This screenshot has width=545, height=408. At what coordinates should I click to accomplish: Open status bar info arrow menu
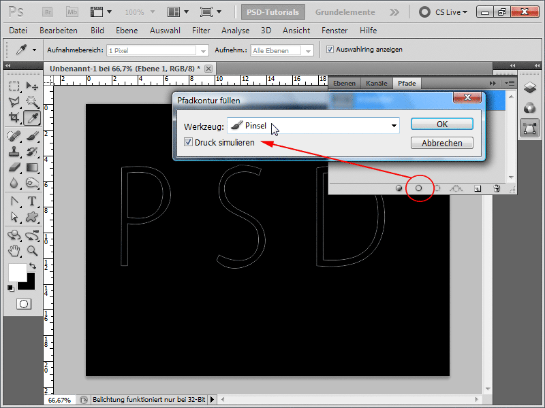pyautogui.click(x=213, y=400)
